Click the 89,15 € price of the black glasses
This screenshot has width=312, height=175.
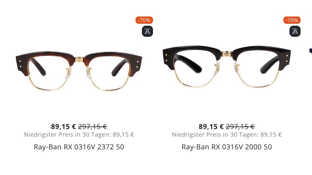tap(211, 126)
